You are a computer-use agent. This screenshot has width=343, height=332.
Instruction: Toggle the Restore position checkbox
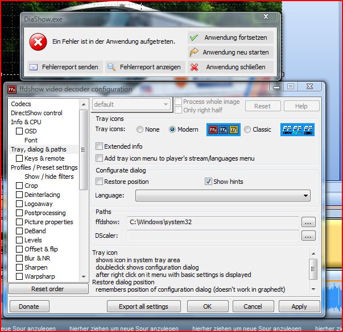100,182
